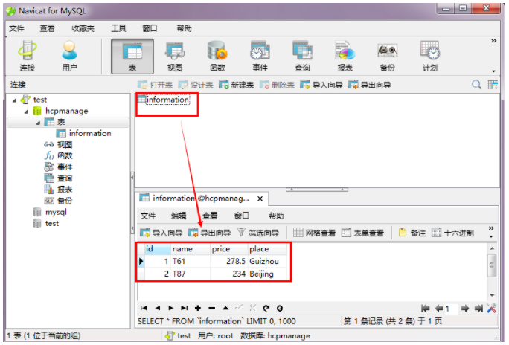
Task: Open the 连接 connection toolbar icon
Action: (x=28, y=56)
